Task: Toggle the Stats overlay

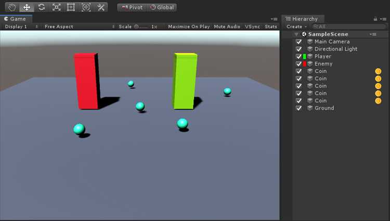Action: pyautogui.click(x=271, y=27)
